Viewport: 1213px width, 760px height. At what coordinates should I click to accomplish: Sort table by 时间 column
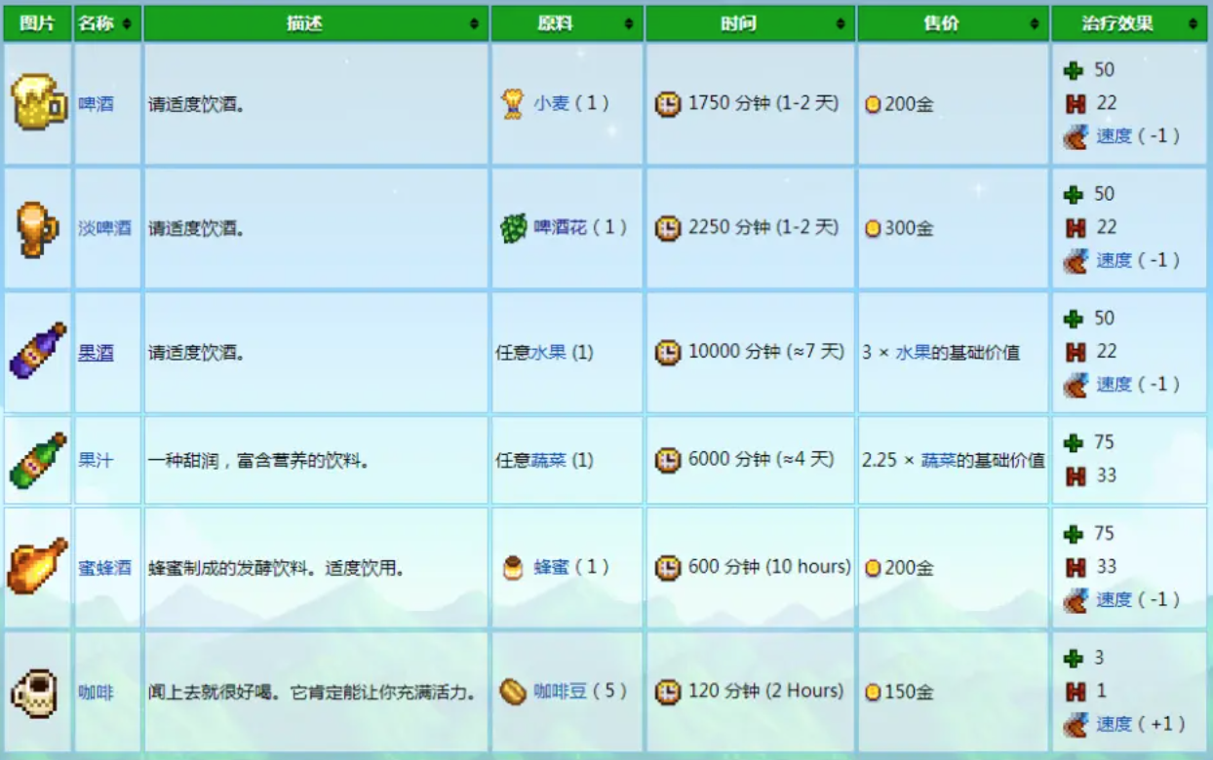(x=750, y=23)
